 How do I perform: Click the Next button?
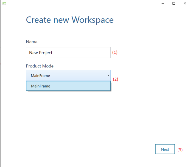point(165,149)
